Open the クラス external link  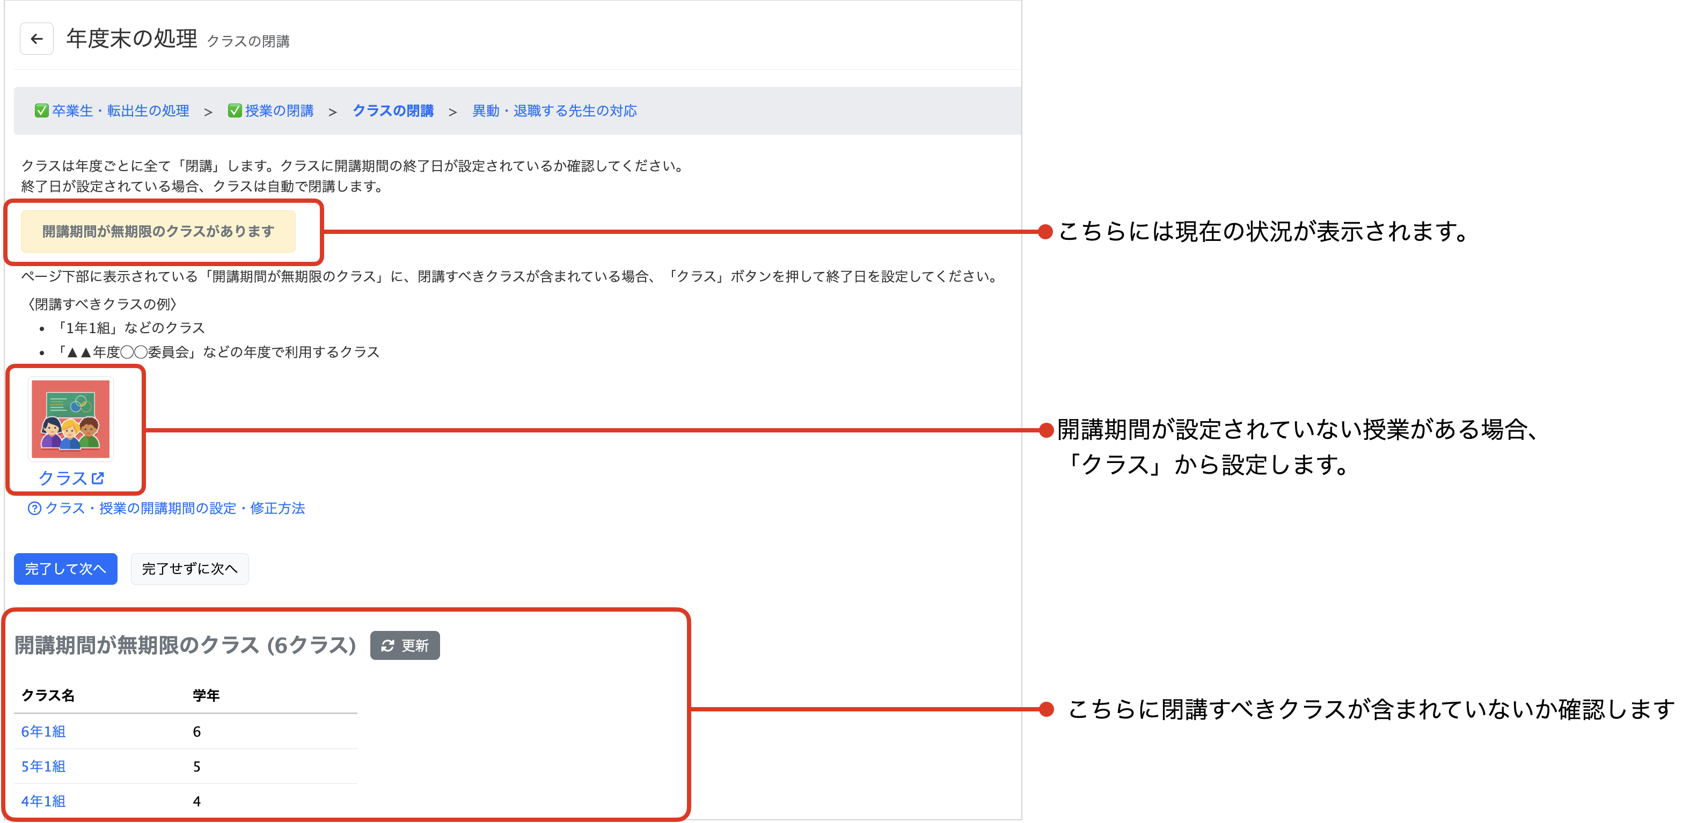[x=63, y=478]
